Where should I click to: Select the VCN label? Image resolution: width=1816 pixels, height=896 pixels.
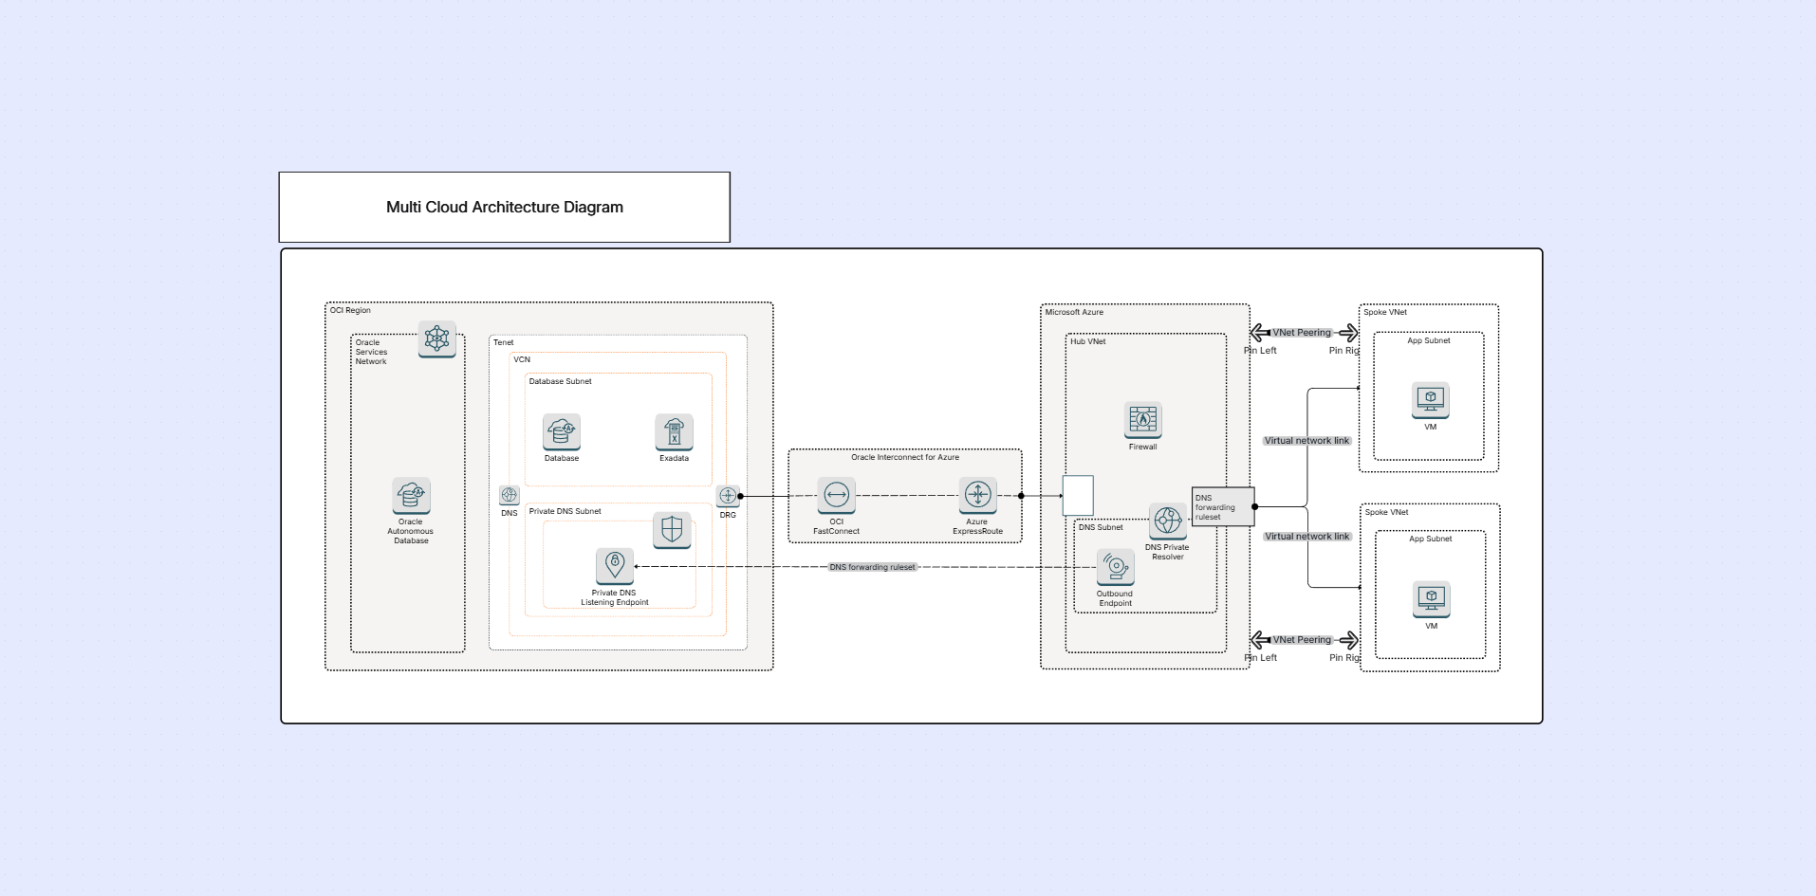pyautogui.click(x=522, y=359)
